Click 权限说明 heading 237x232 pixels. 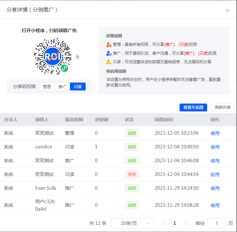[x=114, y=36]
